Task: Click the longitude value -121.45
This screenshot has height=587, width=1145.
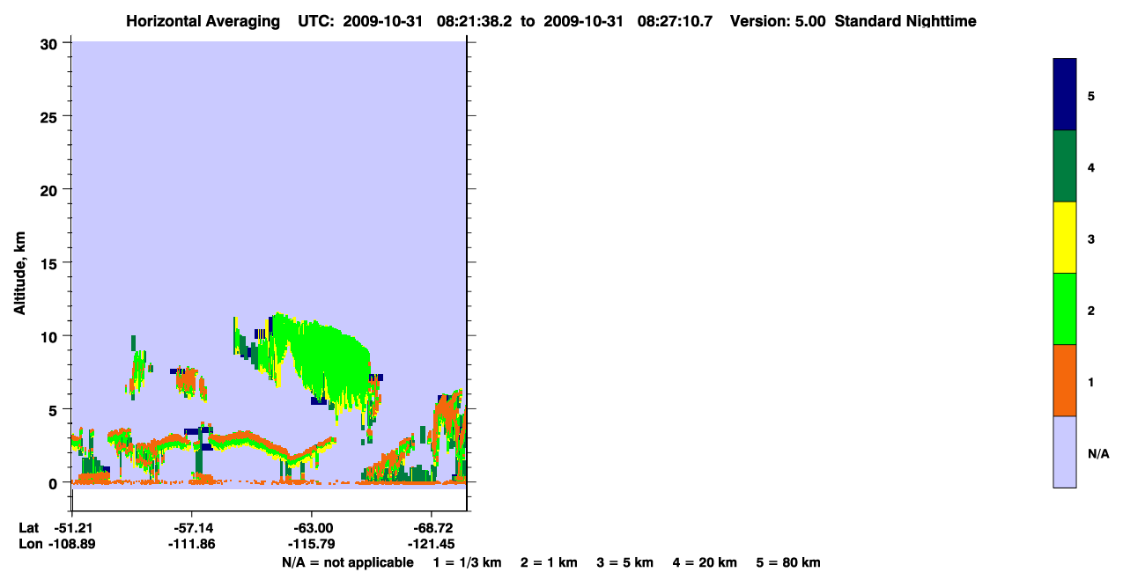Action: 431,544
